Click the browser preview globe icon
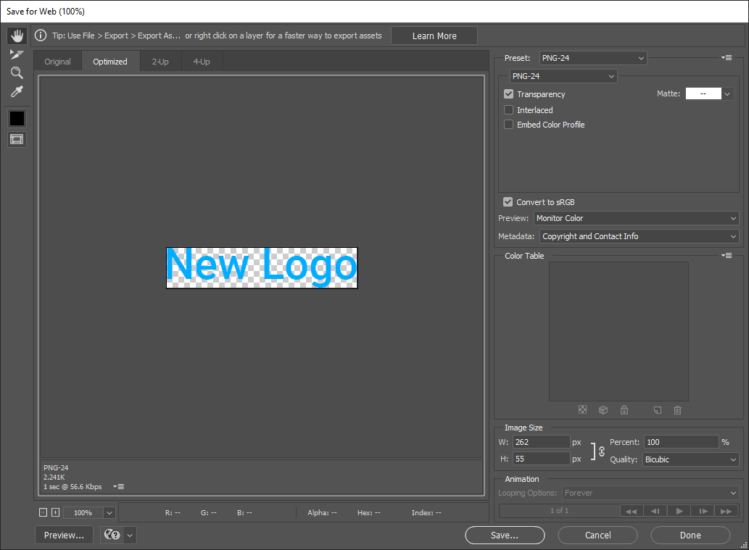749x550 pixels. (112, 535)
